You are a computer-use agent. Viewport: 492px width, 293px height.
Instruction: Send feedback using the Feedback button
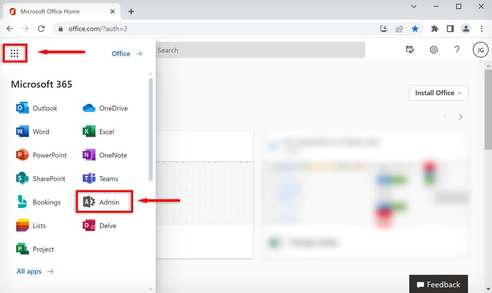[x=438, y=284]
